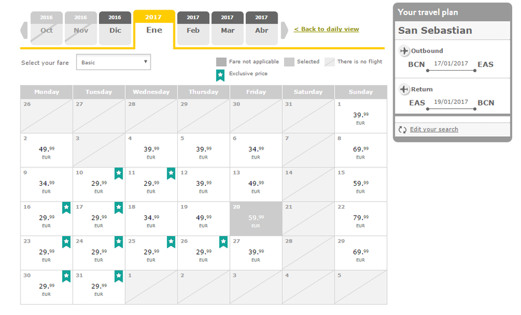521x315 pixels.
Task: Click the Return airplane icon
Action: (x=404, y=90)
